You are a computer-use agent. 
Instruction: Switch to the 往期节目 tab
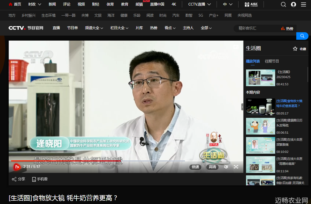point(272,61)
